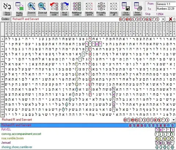Click the Unmark all label button

click(114, 14)
